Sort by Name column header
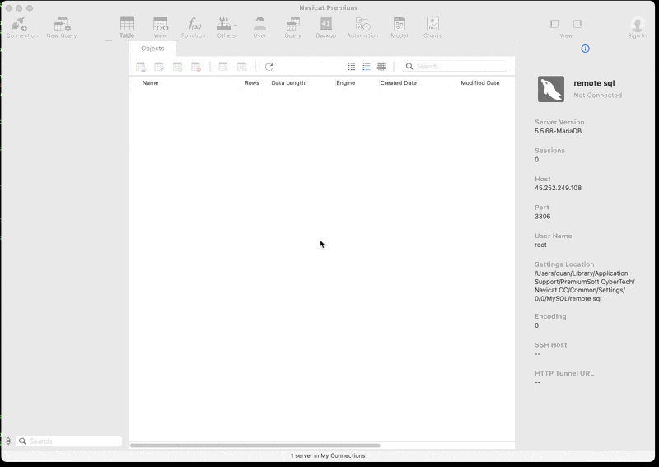Viewport: 659px width, 467px height. (x=151, y=83)
